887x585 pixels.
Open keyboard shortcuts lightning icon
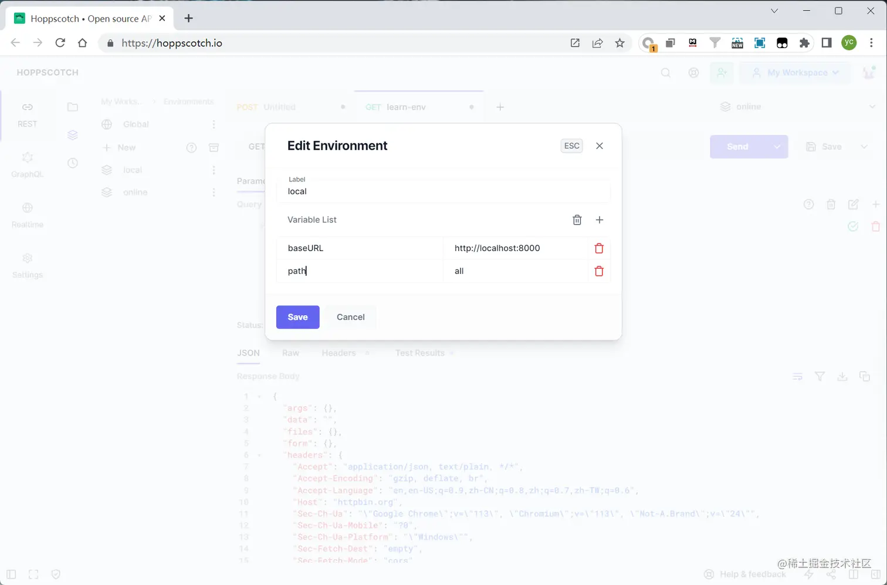[x=809, y=574]
